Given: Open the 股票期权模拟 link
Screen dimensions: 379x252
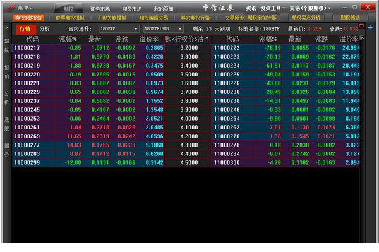Looking at the screenshot, I should (70, 18).
